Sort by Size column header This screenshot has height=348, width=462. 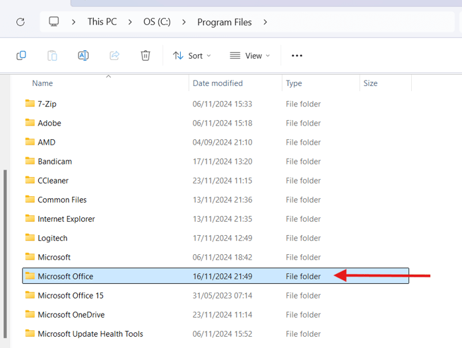point(370,83)
